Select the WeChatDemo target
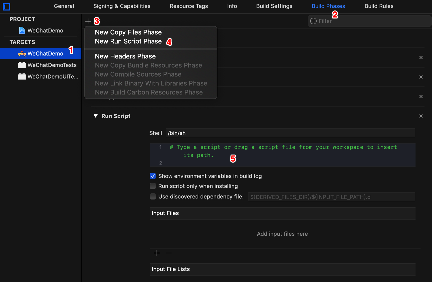This screenshot has width=432, height=282. (x=41, y=53)
